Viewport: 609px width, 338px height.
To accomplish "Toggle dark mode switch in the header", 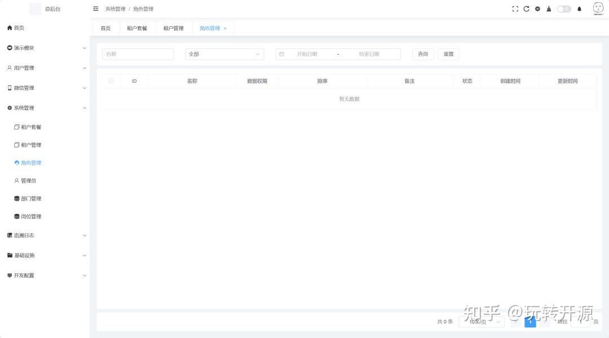I will pos(563,8).
